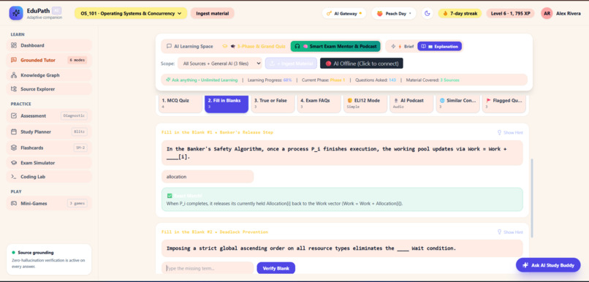Click the Exam Simulator graduation icon
The height and width of the screenshot is (282, 589).
pyautogui.click(x=14, y=163)
